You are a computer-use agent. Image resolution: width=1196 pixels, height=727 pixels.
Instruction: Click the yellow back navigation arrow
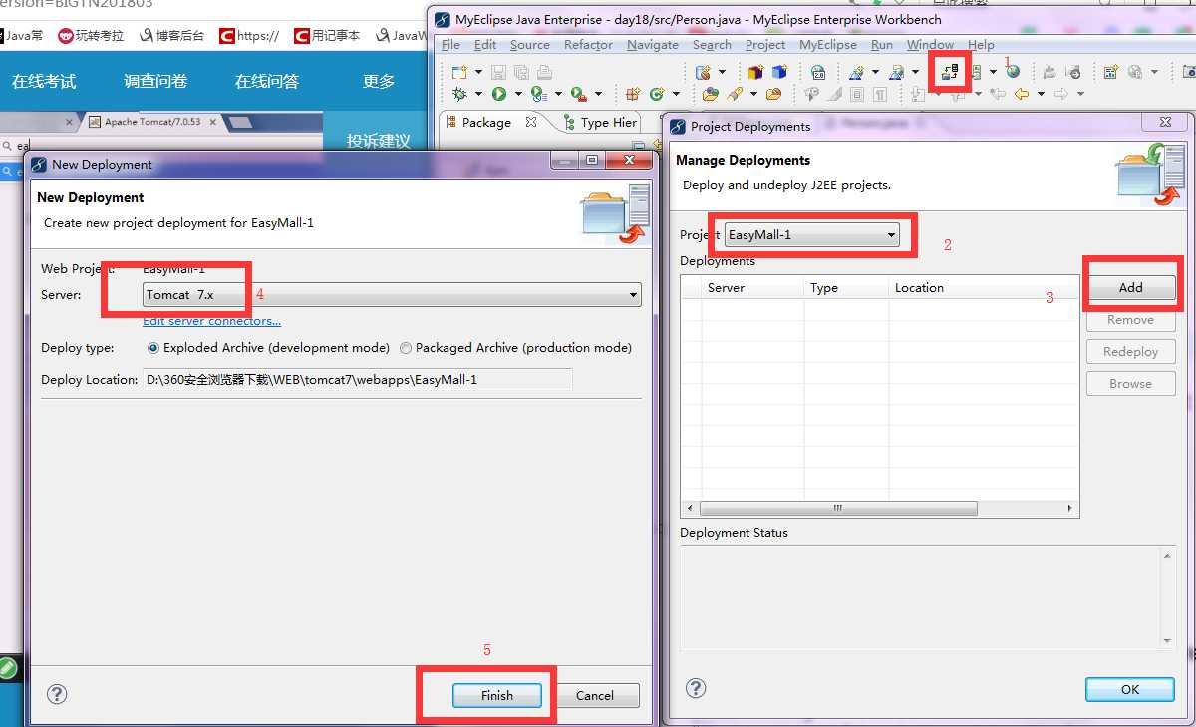(1022, 94)
